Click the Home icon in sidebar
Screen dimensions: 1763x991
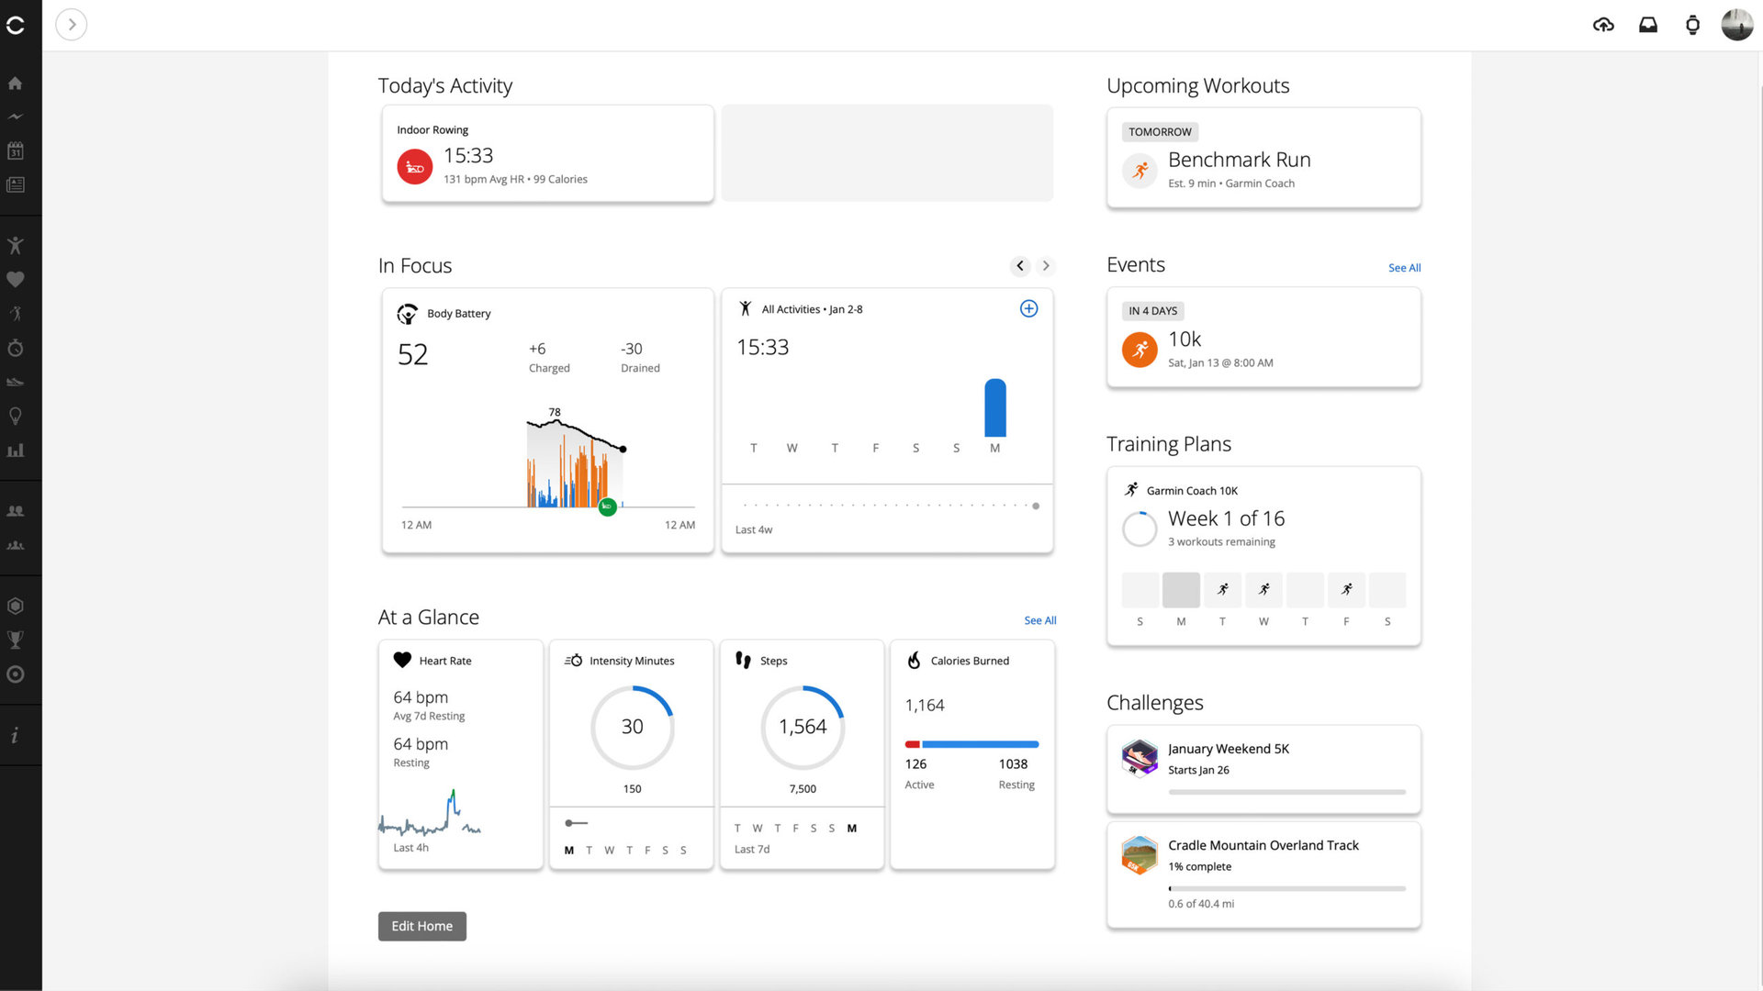click(x=15, y=84)
